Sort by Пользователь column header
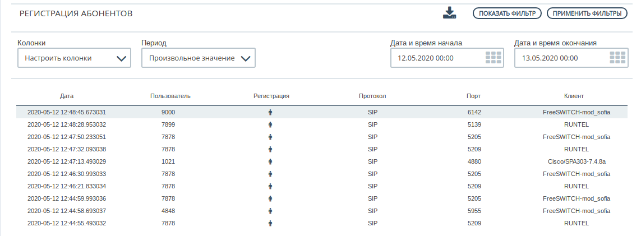Viewport: 641px width, 236px height. [170, 96]
